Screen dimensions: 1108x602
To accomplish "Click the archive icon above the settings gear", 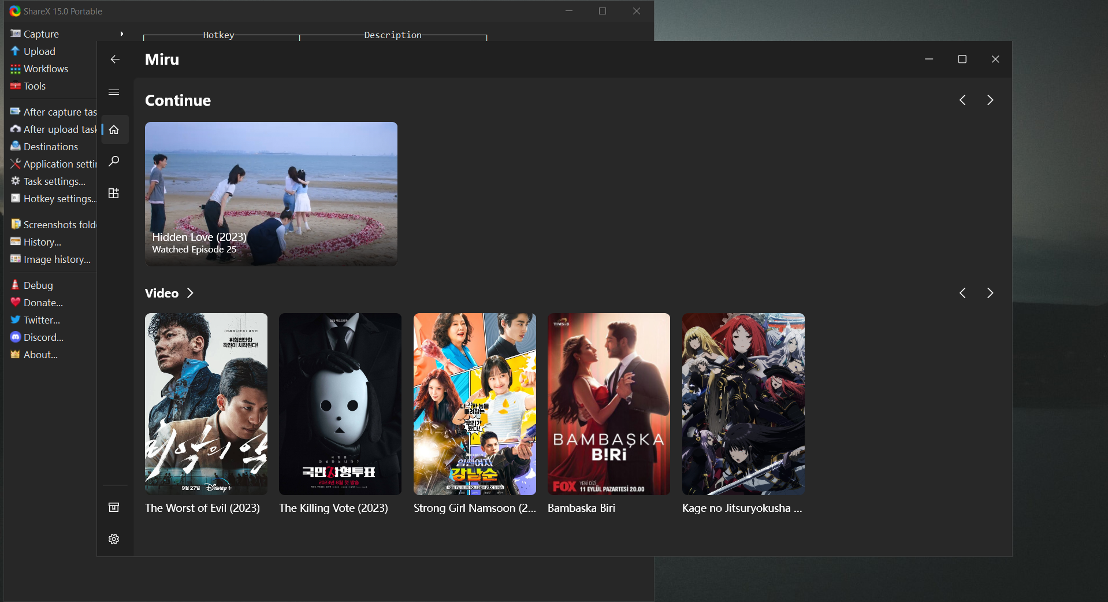I will [114, 507].
